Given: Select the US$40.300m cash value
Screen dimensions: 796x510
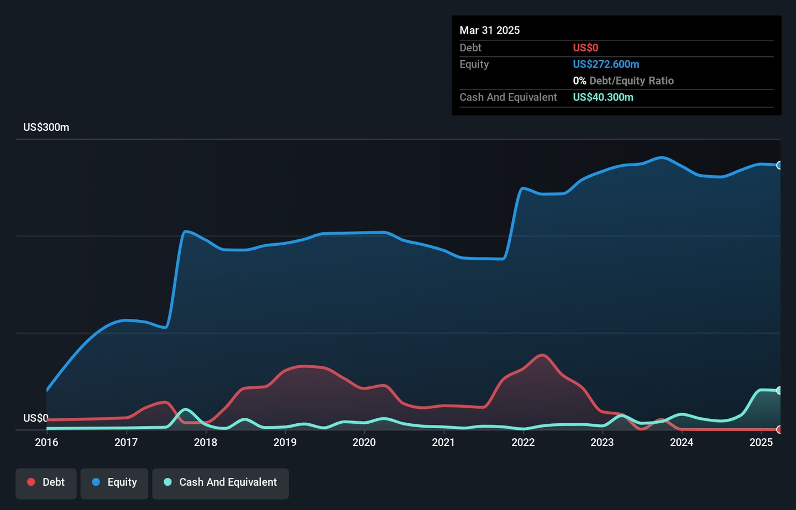Looking at the screenshot, I should tap(603, 97).
